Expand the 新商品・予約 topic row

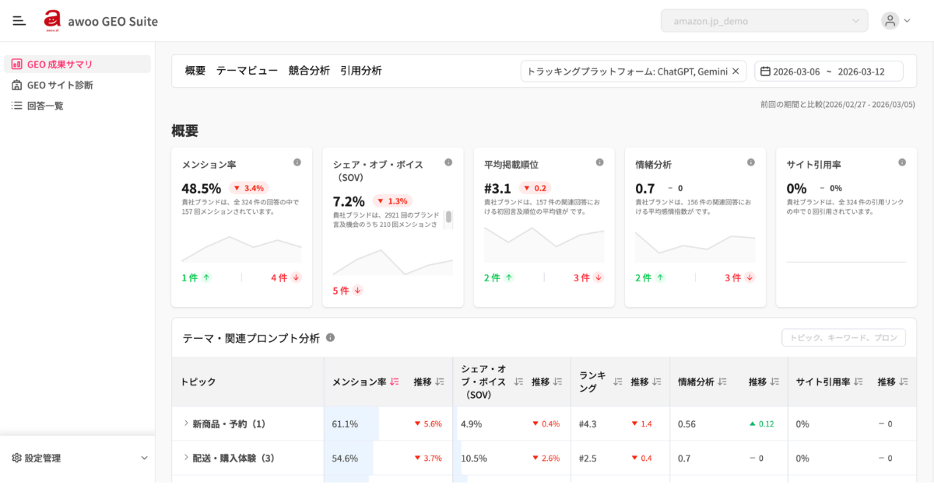186,424
